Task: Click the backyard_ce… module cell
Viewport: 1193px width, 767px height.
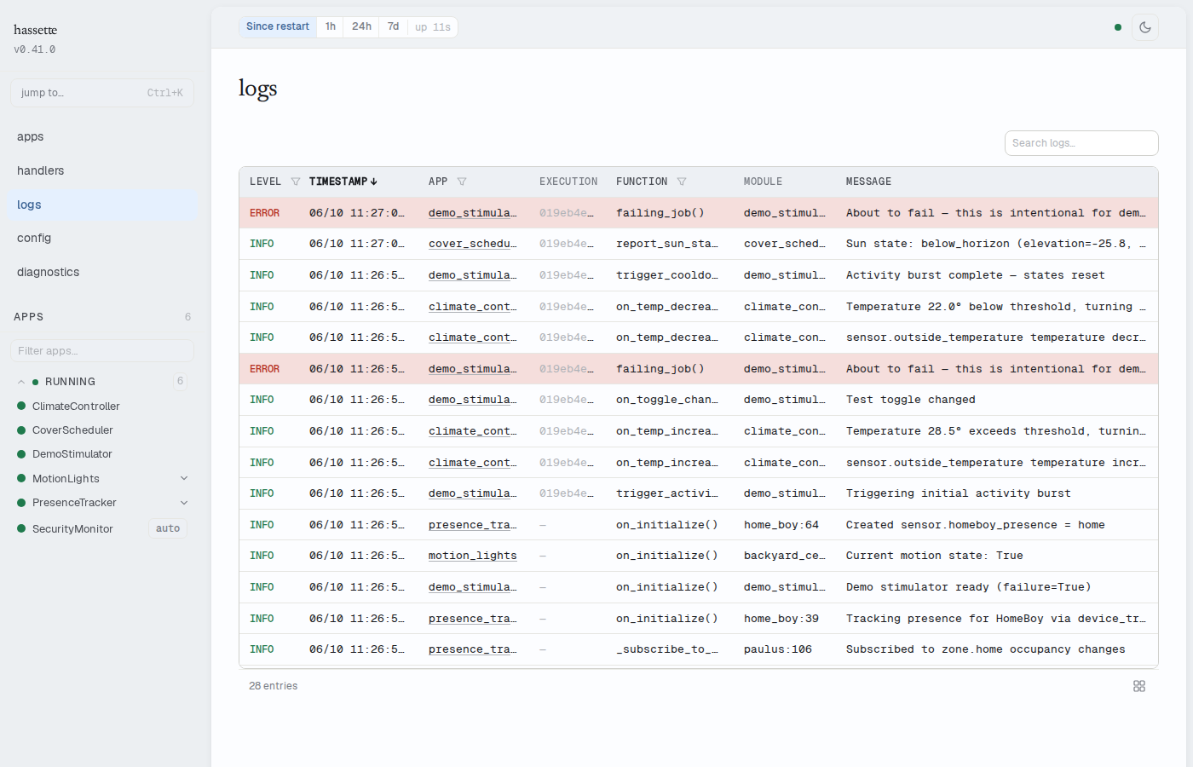Action: pyautogui.click(x=785, y=556)
